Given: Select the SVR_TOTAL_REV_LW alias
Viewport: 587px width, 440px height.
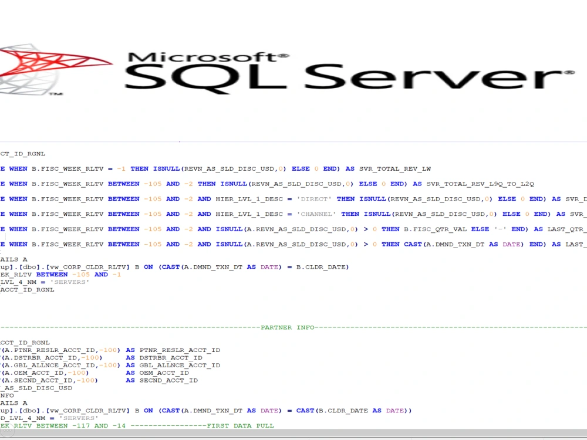Looking at the screenshot, I should pyautogui.click(x=395, y=169).
